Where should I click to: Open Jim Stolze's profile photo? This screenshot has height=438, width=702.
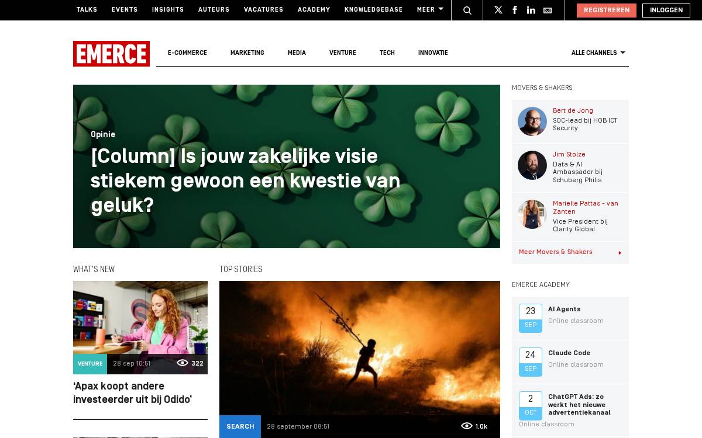(x=532, y=165)
